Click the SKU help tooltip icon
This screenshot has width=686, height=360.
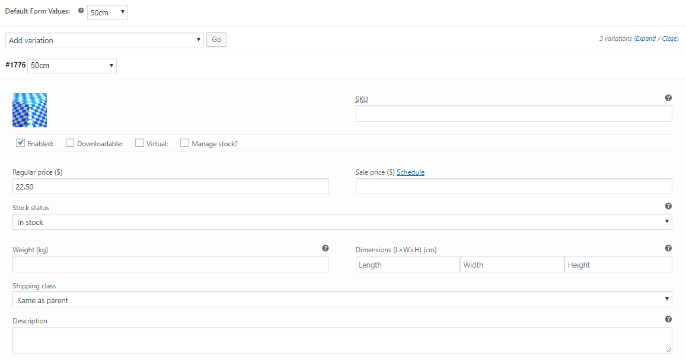pos(668,98)
